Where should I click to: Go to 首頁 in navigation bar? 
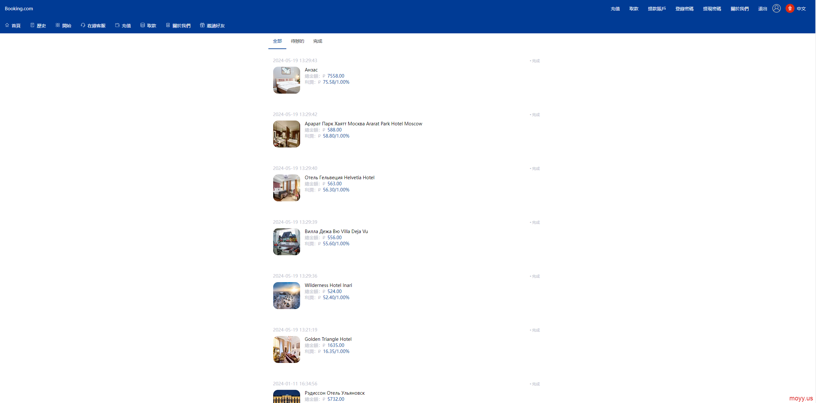click(x=16, y=26)
